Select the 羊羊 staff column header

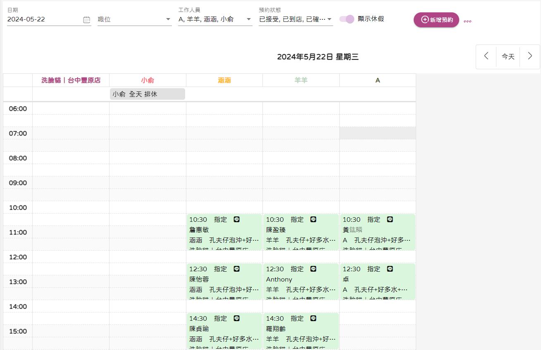pyautogui.click(x=301, y=80)
